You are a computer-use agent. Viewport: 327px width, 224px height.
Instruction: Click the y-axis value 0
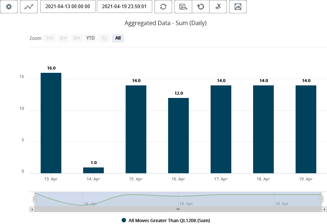(x=23, y=172)
